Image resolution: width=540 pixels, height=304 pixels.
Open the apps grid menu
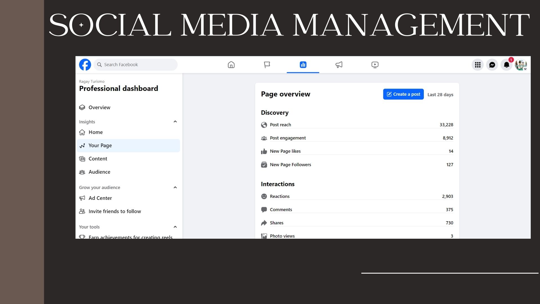tap(478, 65)
